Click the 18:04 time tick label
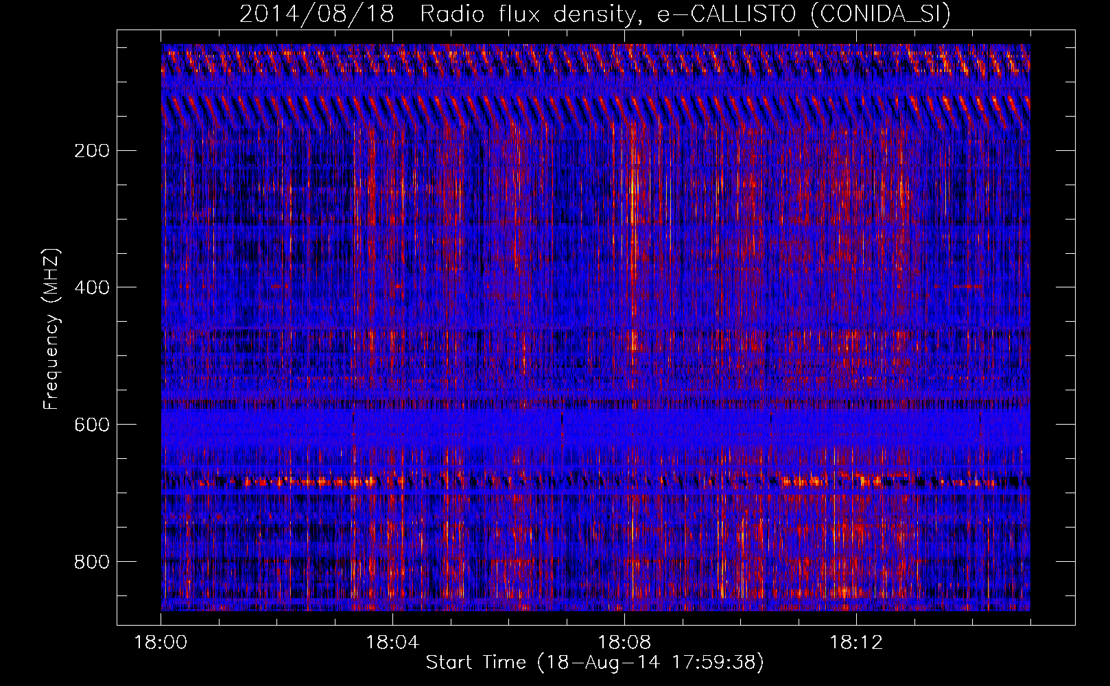 tap(392, 643)
